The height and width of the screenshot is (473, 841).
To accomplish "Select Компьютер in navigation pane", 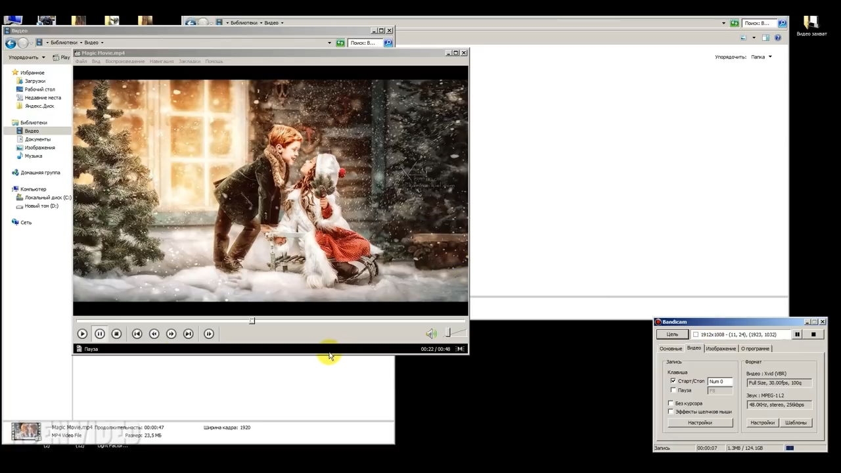I will (x=33, y=189).
